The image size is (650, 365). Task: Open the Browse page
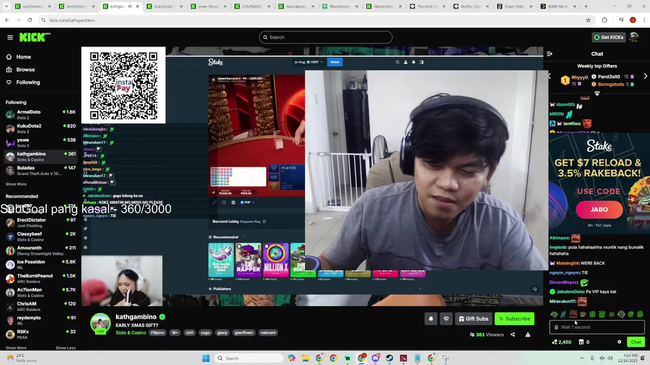(25, 69)
